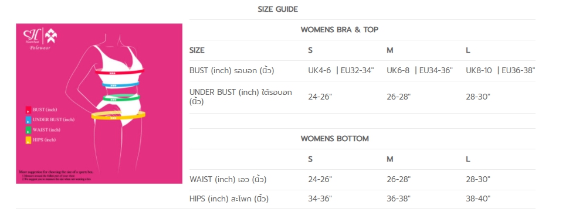Click the red BUST legend icon

[x=28, y=110]
